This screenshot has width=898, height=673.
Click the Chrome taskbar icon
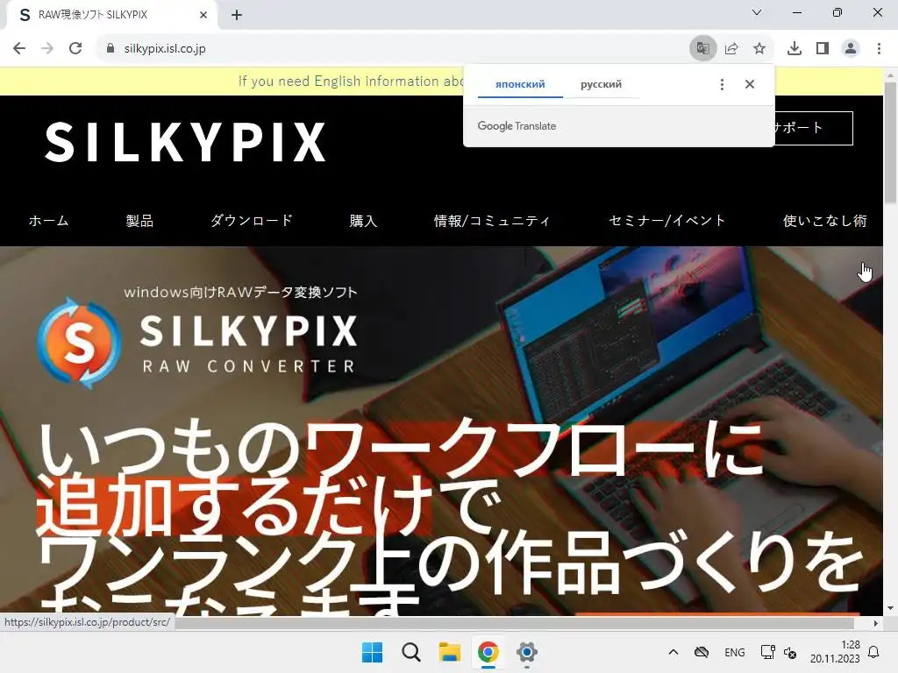click(x=488, y=652)
